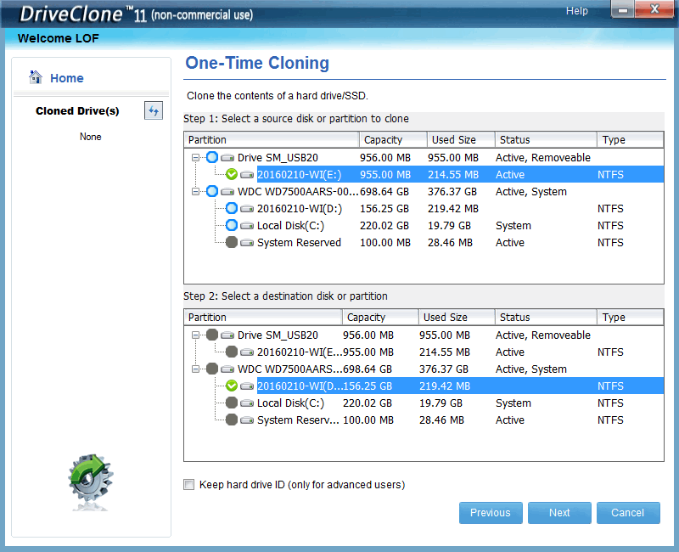Sort destination list by Status column
679x552 pixels.
click(546, 317)
